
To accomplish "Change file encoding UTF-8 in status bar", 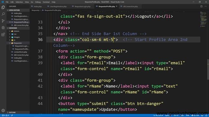I will coord(176,115).
